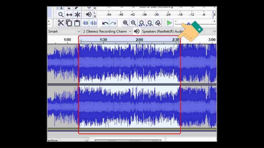Open the 2 (Stereo) Recording Channels dropdown
This screenshot has height=148, width=264.
107,31
